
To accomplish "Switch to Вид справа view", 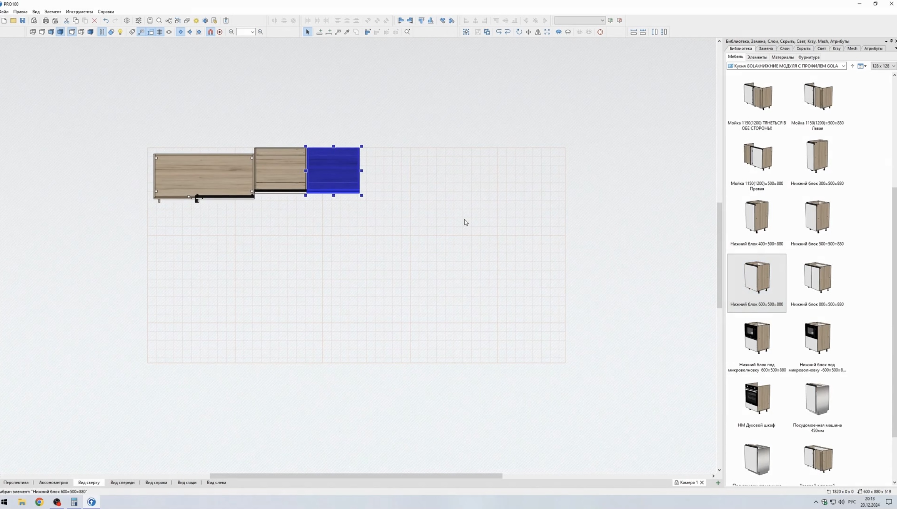I will 156,482.
